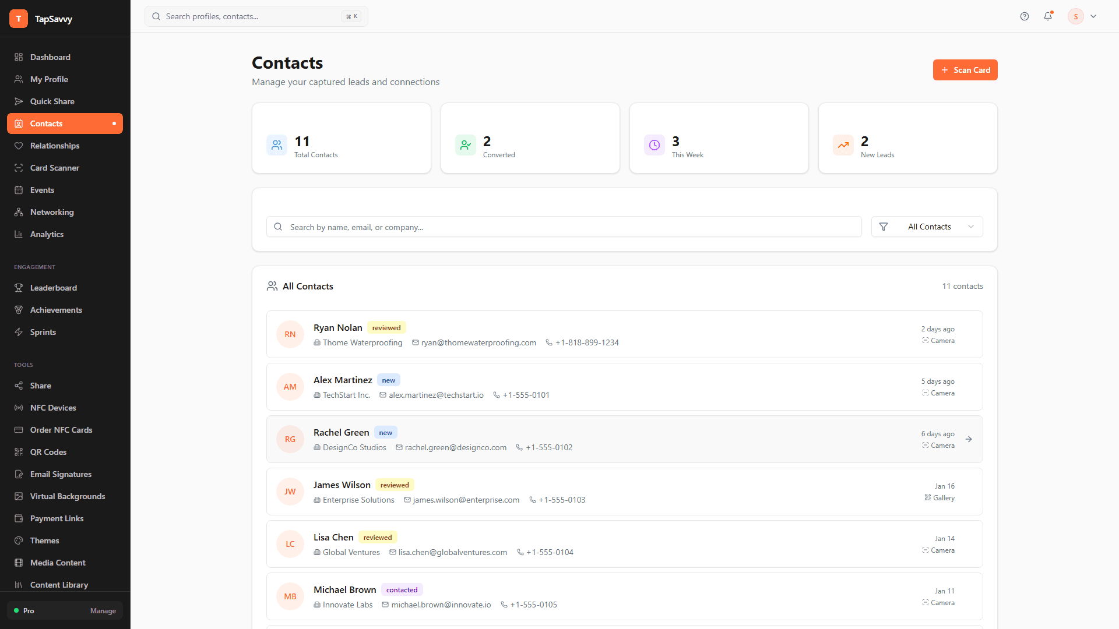This screenshot has height=629, width=1119.
Task: Click the Scan Card button
Action: 965,70
